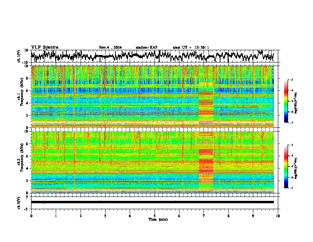The width and height of the screenshot is (313, 242).
Task: Click the black ch.3 voltage trace bar
Action: pos(152,202)
